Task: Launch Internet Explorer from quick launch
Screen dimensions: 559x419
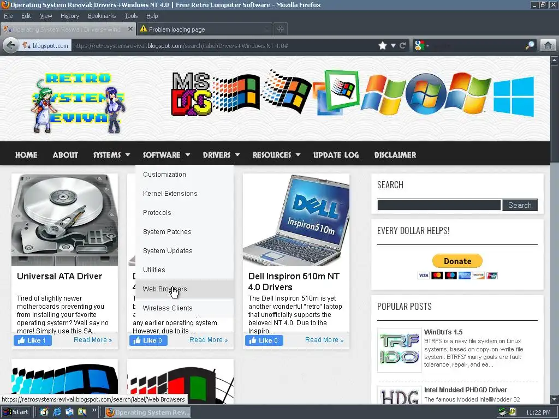Action: click(x=57, y=412)
